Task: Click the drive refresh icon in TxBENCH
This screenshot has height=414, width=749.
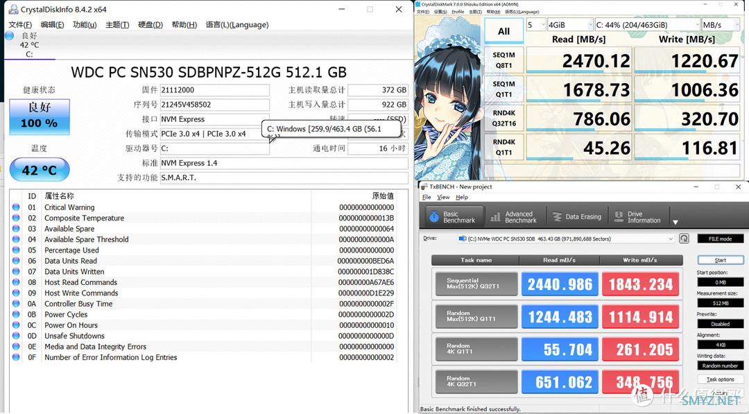Action: (684, 239)
